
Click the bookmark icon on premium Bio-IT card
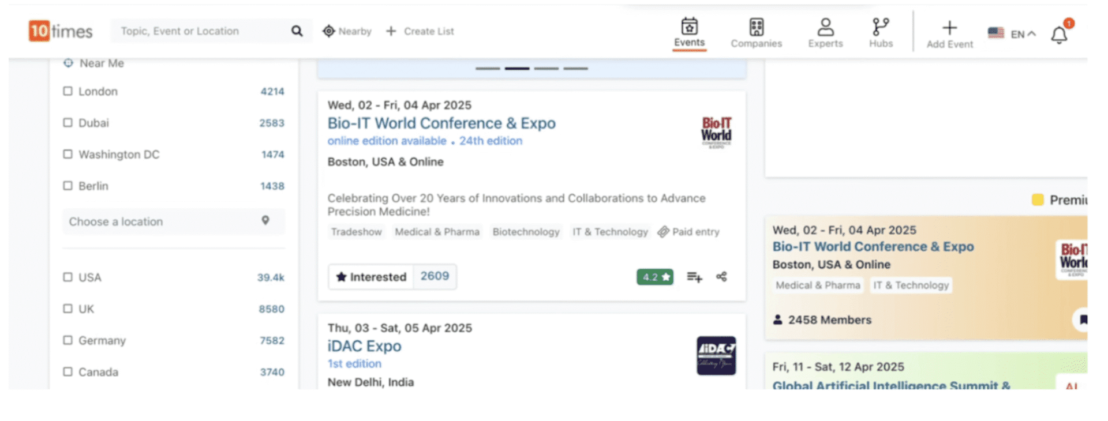tap(1083, 319)
